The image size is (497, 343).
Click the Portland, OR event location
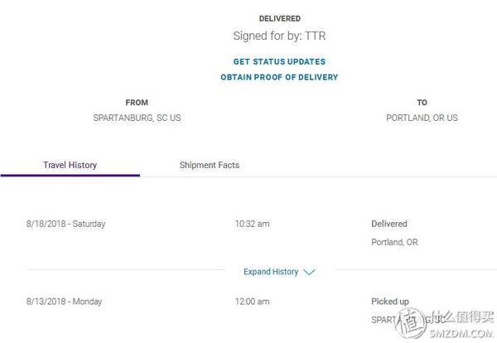[394, 243]
